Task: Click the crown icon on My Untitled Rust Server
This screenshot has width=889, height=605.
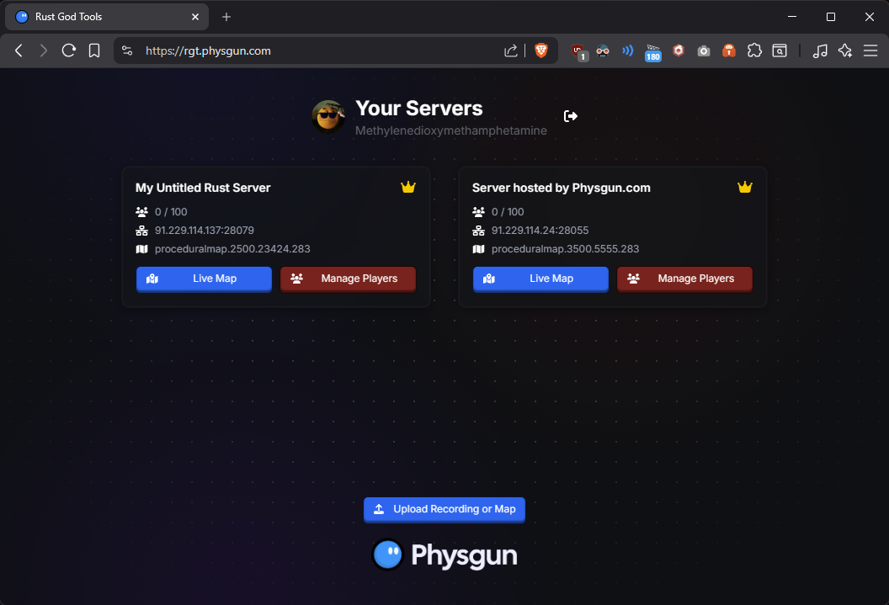Action: (x=408, y=188)
